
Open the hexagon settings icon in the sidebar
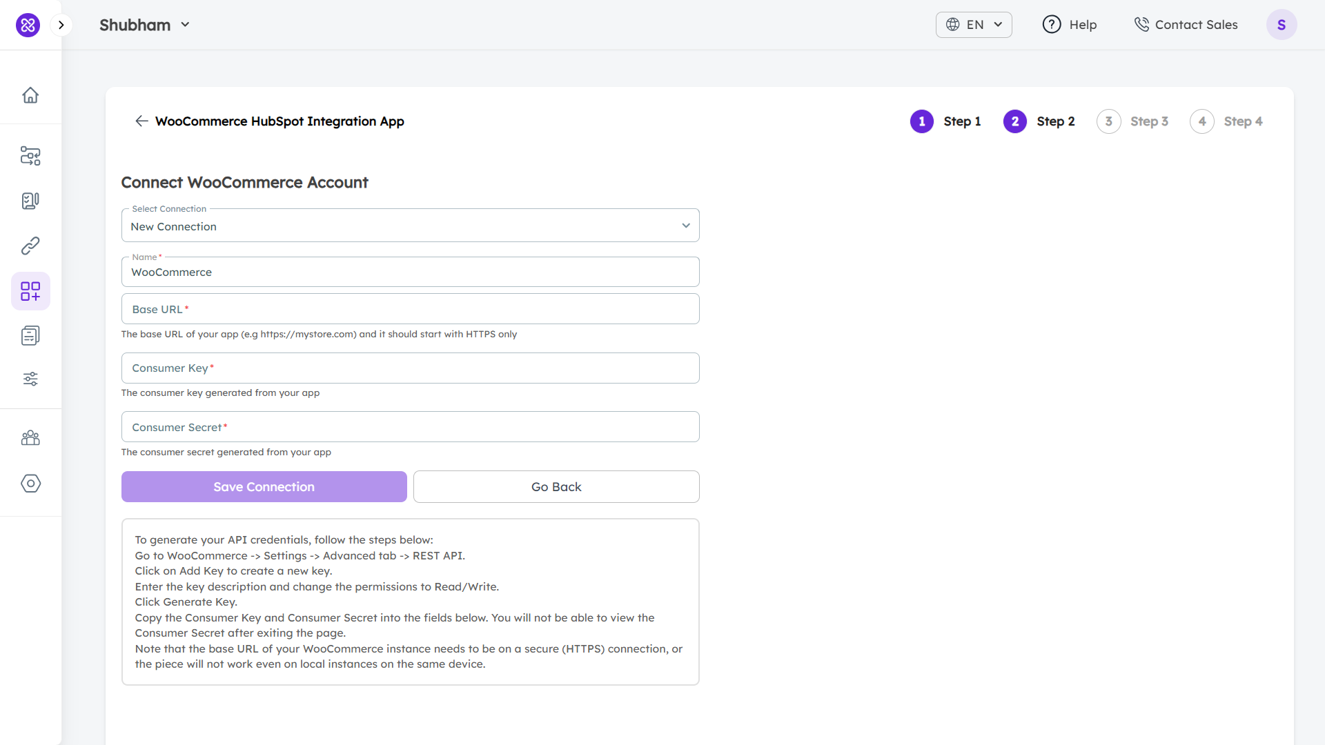pyautogui.click(x=30, y=484)
